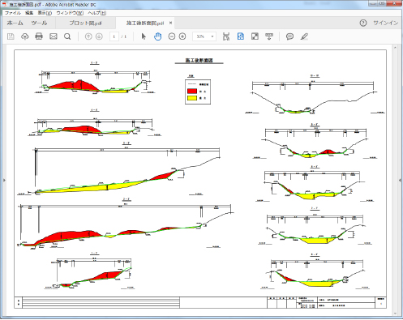Activate the Hand pan tool
Screen dimensions: 403x320
157,36
